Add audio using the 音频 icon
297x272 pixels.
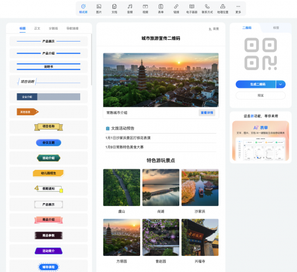tap(129, 9)
